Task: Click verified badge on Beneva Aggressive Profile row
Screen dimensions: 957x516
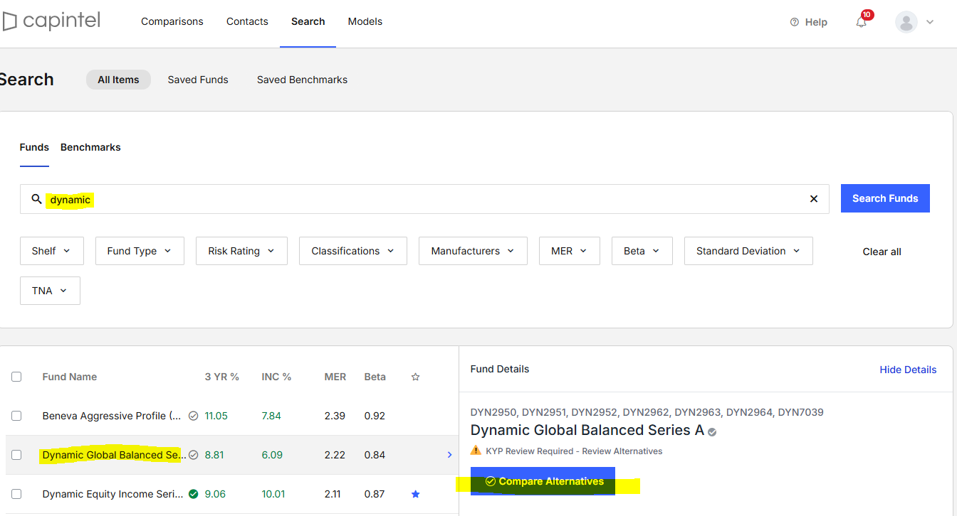Action: tap(193, 416)
